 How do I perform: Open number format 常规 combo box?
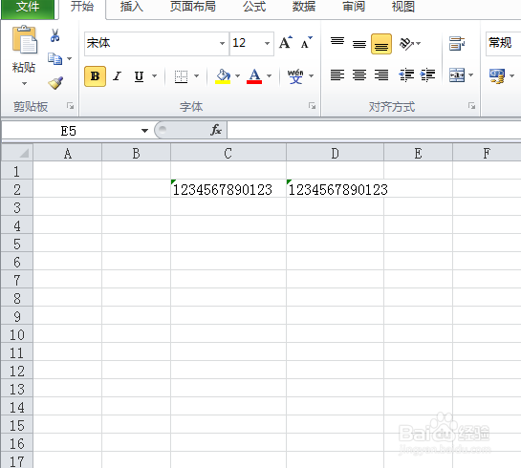503,44
